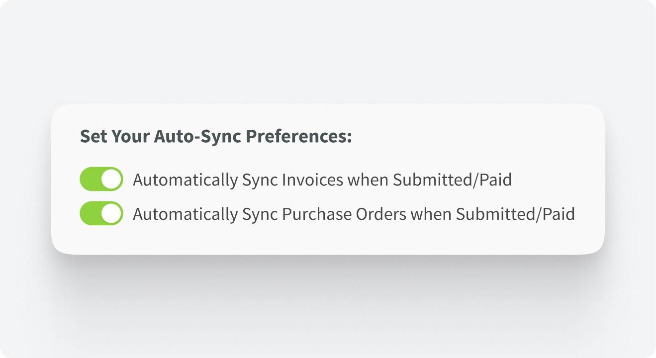
Task: Click "Set Your" at the heading start
Action: [x=114, y=136]
